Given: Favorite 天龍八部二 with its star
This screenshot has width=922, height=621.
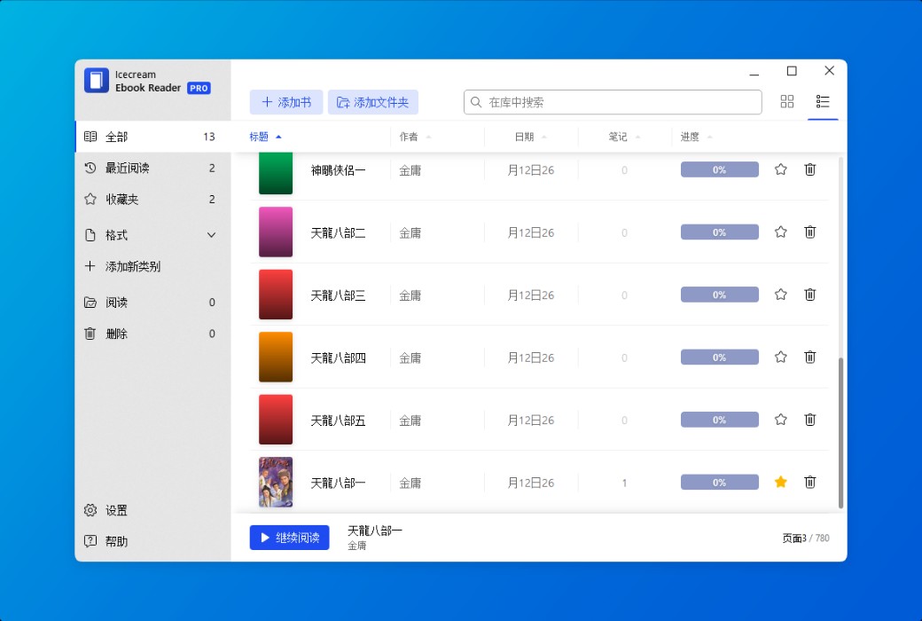Looking at the screenshot, I should (780, 232).
